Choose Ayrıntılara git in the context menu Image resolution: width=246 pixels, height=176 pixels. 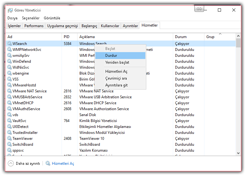click(120, 85)
